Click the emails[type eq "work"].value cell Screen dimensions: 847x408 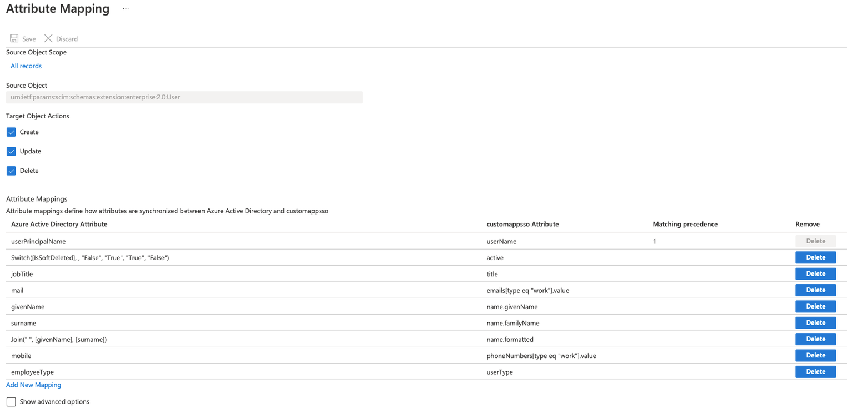point(527,290)
